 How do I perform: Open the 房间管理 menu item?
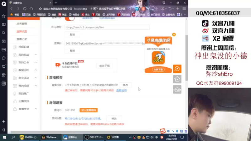pyautogui.click(x=22, y=24)
